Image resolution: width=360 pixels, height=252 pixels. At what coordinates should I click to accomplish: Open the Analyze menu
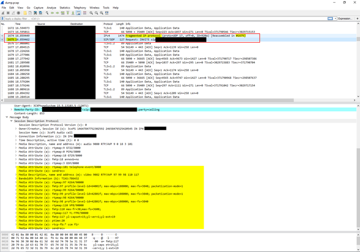pyautogui.click(x=51, y=7)
